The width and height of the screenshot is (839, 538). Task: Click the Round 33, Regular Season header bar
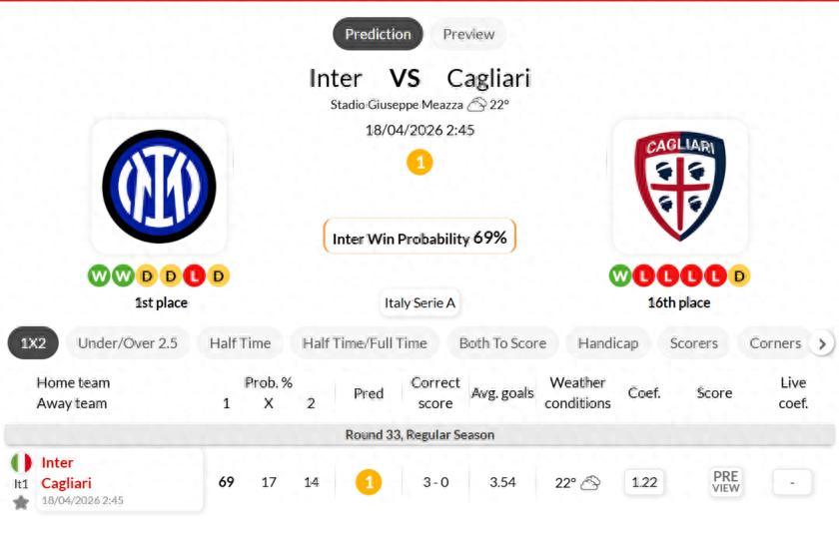pos(419,435)
